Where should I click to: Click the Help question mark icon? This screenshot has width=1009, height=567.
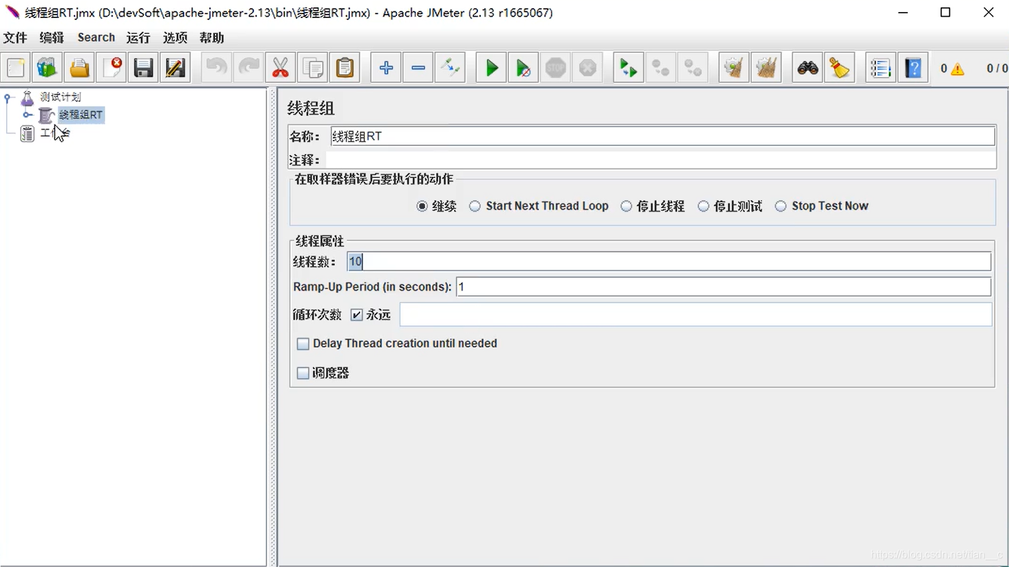coord(913,68)
